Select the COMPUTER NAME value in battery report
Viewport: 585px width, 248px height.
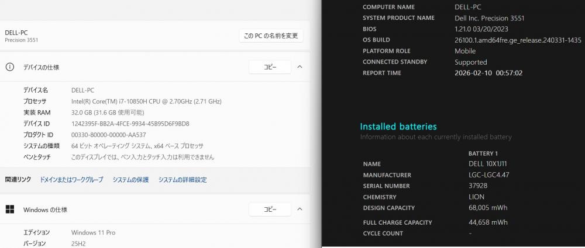pyautogui.click(x=467, y=6)
